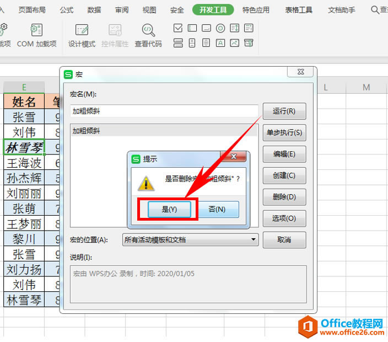Image resolution: width=388 pixels, height=342 pixels.
Task: Click the search magnifier icon
Action: (375, 10)
